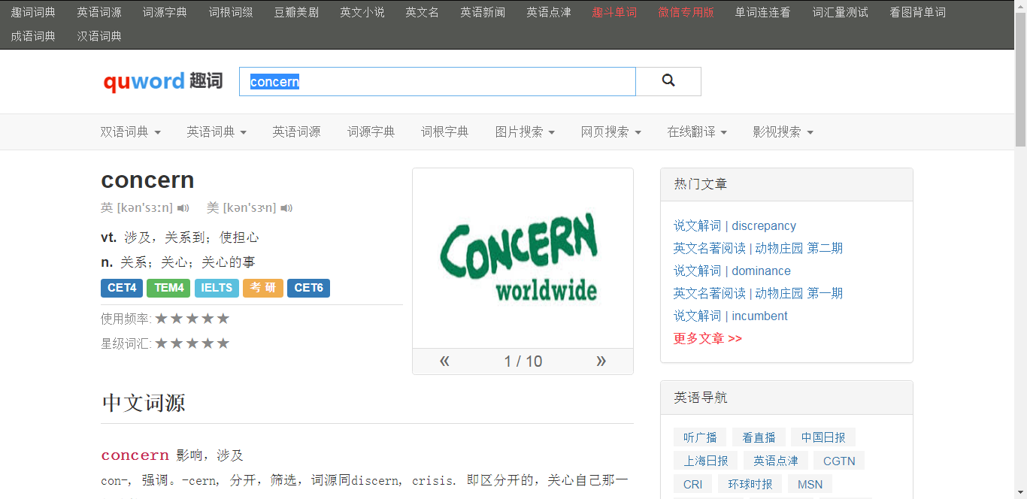Click the IELTS tag badge
The height and width of the screenshot is (499, 1027).
pyautogui.click(x=217, y=288)
